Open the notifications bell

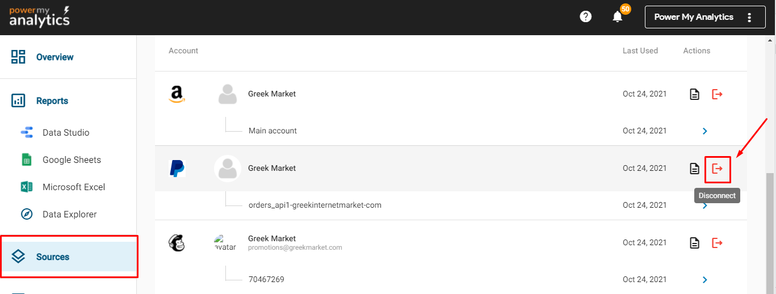618,17
